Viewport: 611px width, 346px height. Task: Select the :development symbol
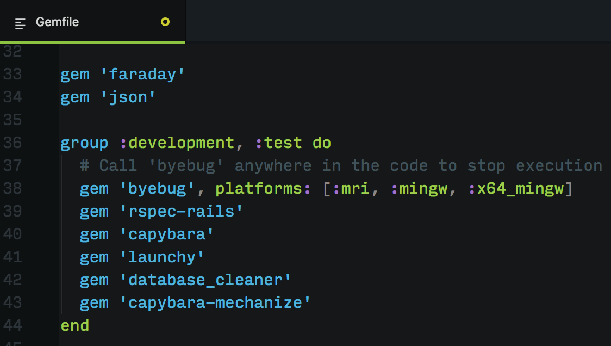click(180, 143)
